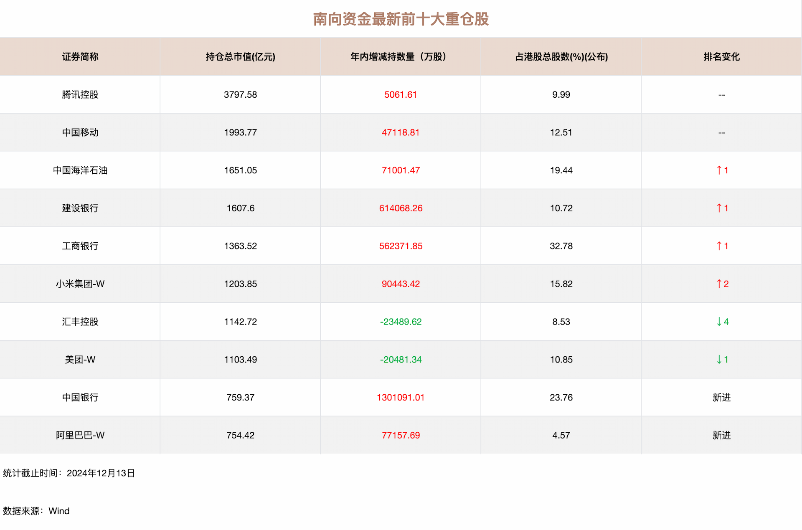Click the table title 南向资金最新前十大重仓股
This screenshot has height=530, width=802.
coord(401,19)
